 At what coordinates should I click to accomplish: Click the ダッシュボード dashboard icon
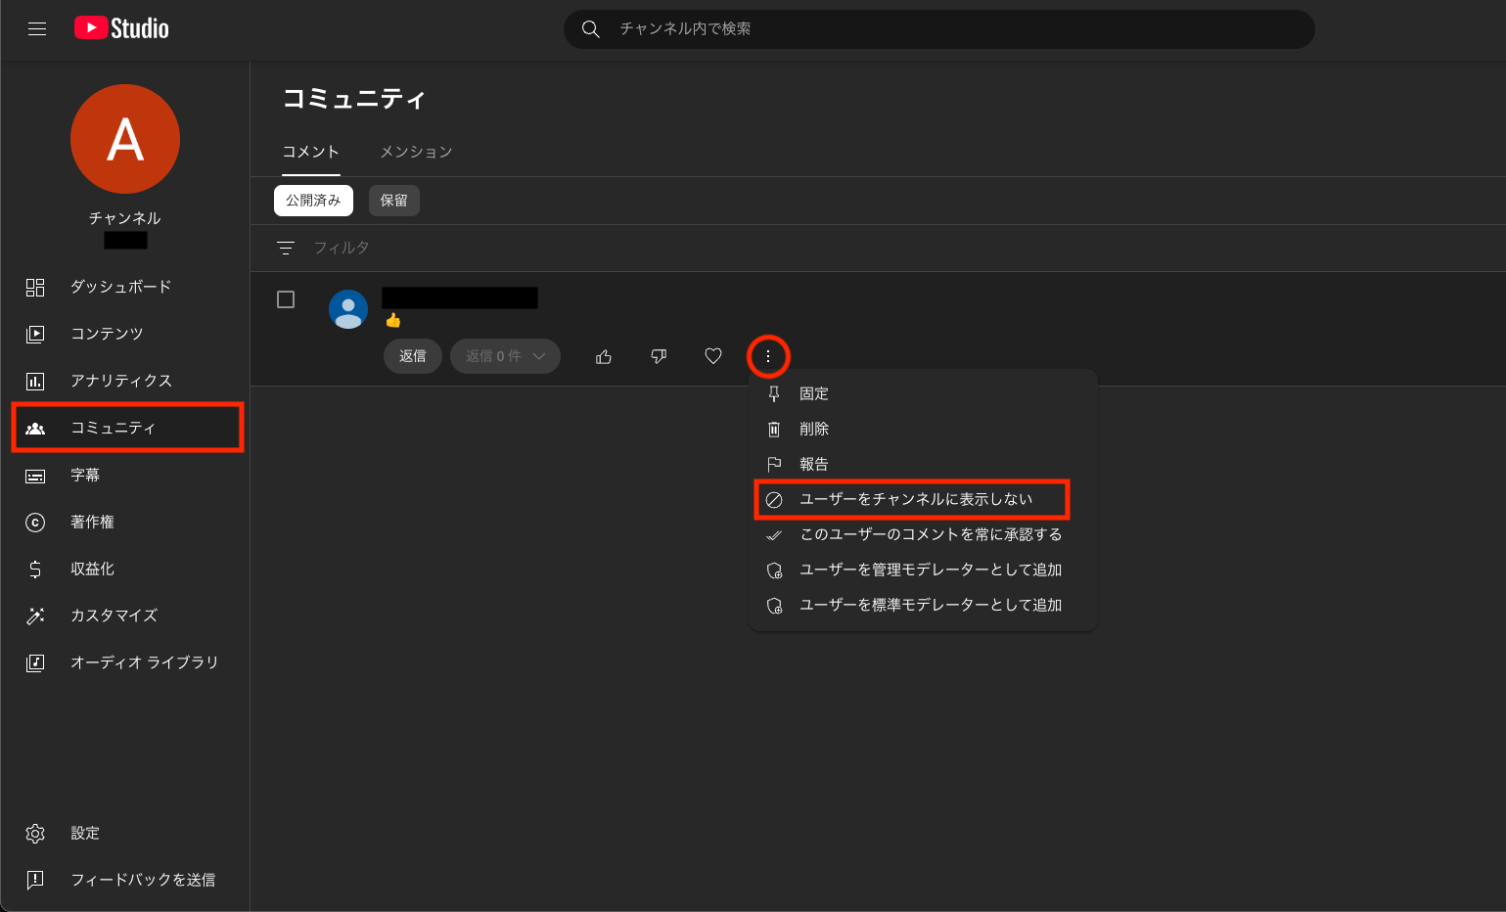35,287
